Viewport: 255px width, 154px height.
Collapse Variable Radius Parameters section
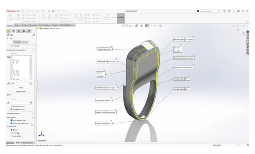tap(32, 50)
